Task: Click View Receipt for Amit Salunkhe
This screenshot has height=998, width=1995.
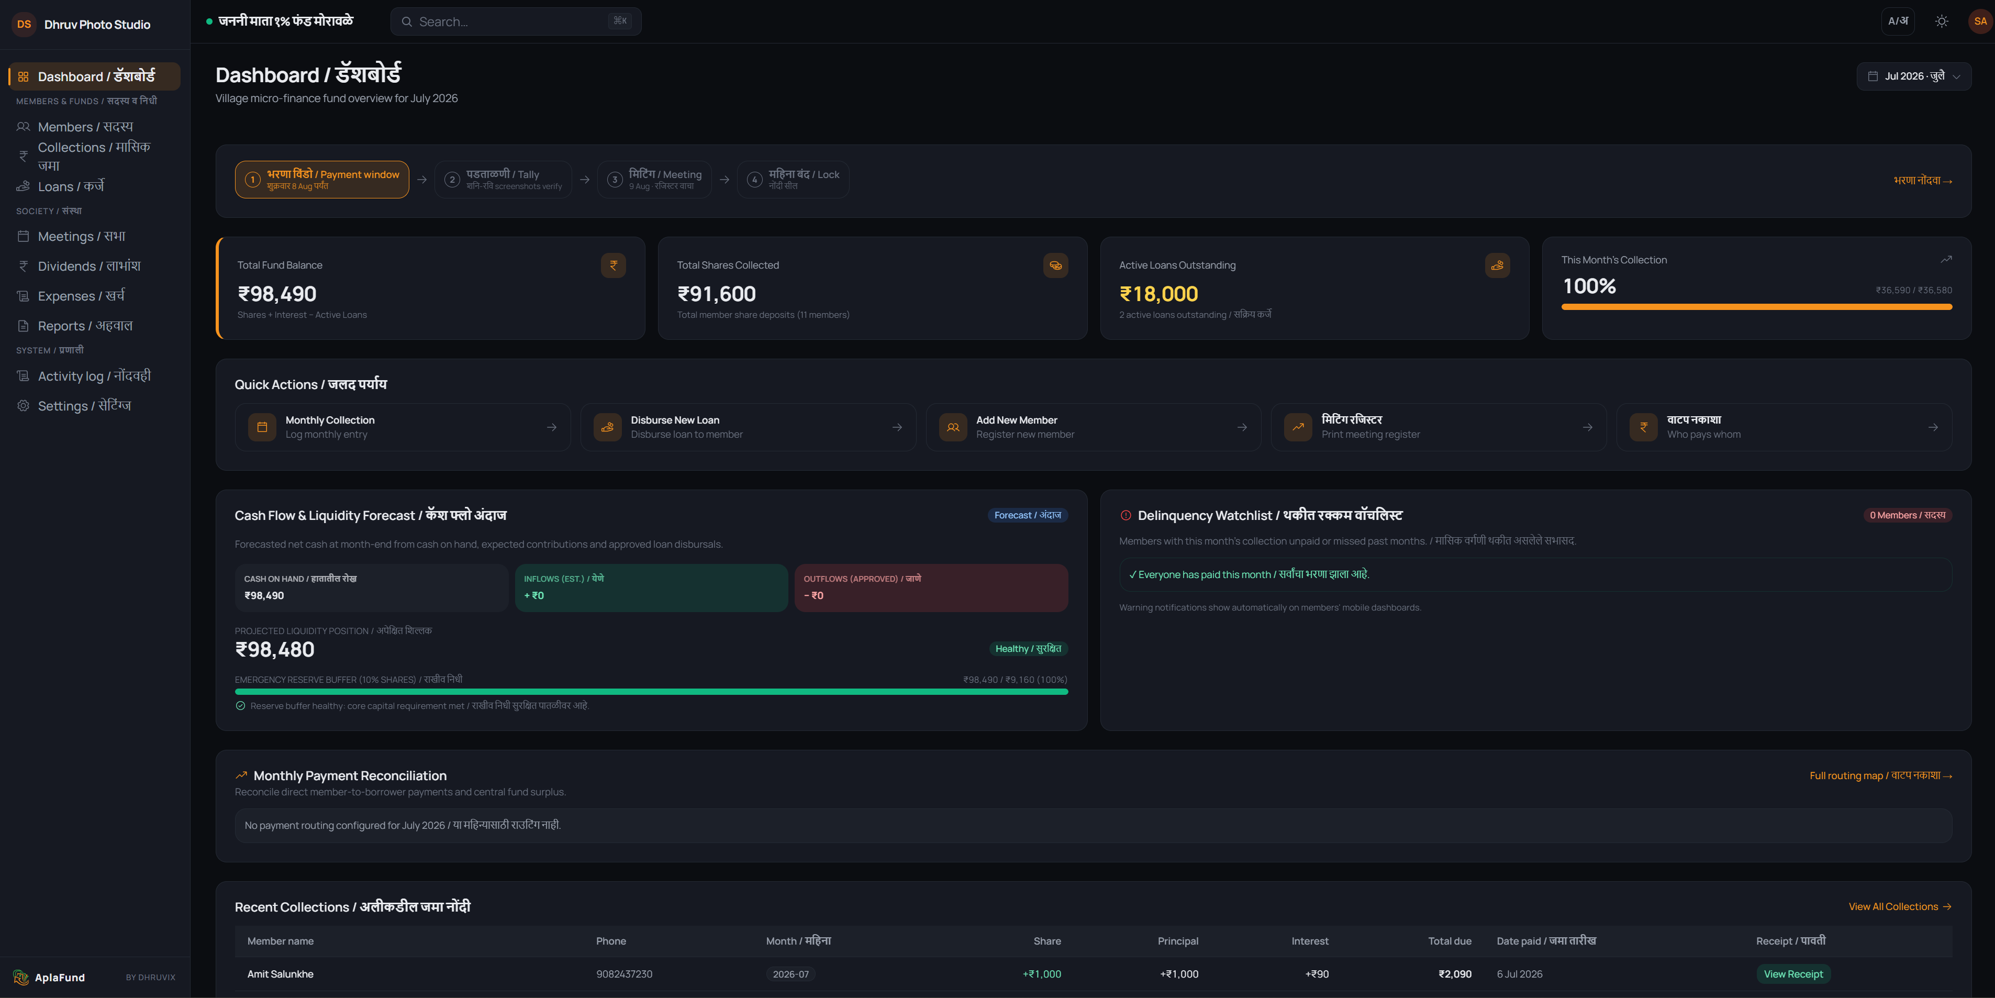Action: [x=1793, y=974]
